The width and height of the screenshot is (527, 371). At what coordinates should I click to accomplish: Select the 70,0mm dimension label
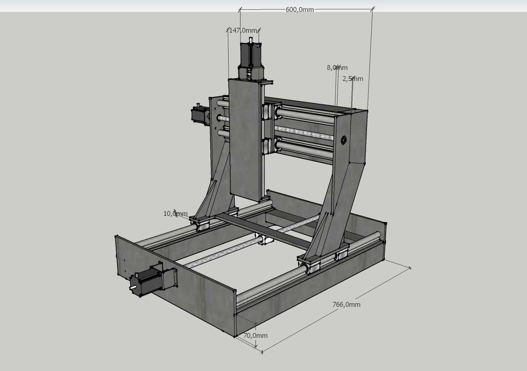click(255, 335)
